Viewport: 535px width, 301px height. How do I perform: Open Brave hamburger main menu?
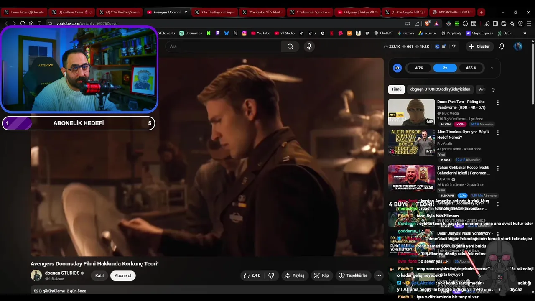pyautogui.click(x=529, y=23)
